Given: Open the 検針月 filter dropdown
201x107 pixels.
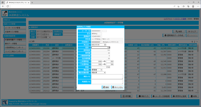Looking at the screenshot, I should pos(44,31).
